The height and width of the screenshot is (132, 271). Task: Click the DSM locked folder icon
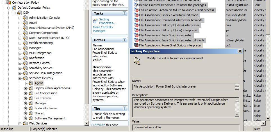(x=20, y=13)
